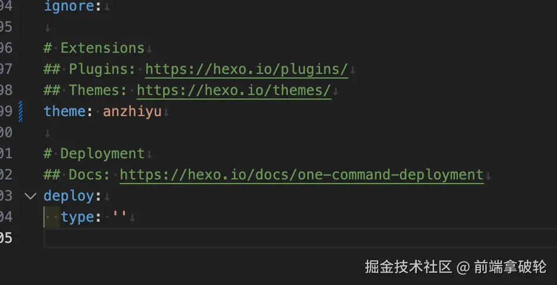This screenshot has width=557, height=285.
Task: Click the blue change marker beside theme line
Action: pos(21,111)
